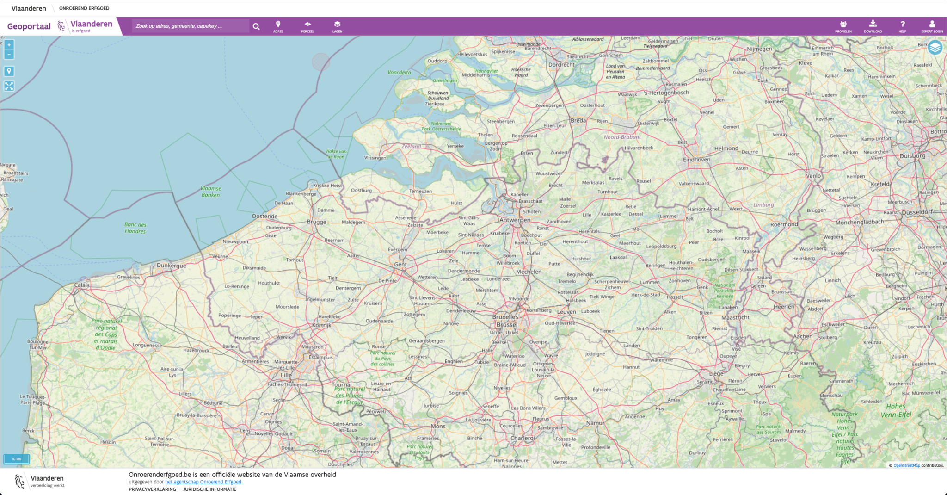
Task: Open the Help menu
Action: 902,26
